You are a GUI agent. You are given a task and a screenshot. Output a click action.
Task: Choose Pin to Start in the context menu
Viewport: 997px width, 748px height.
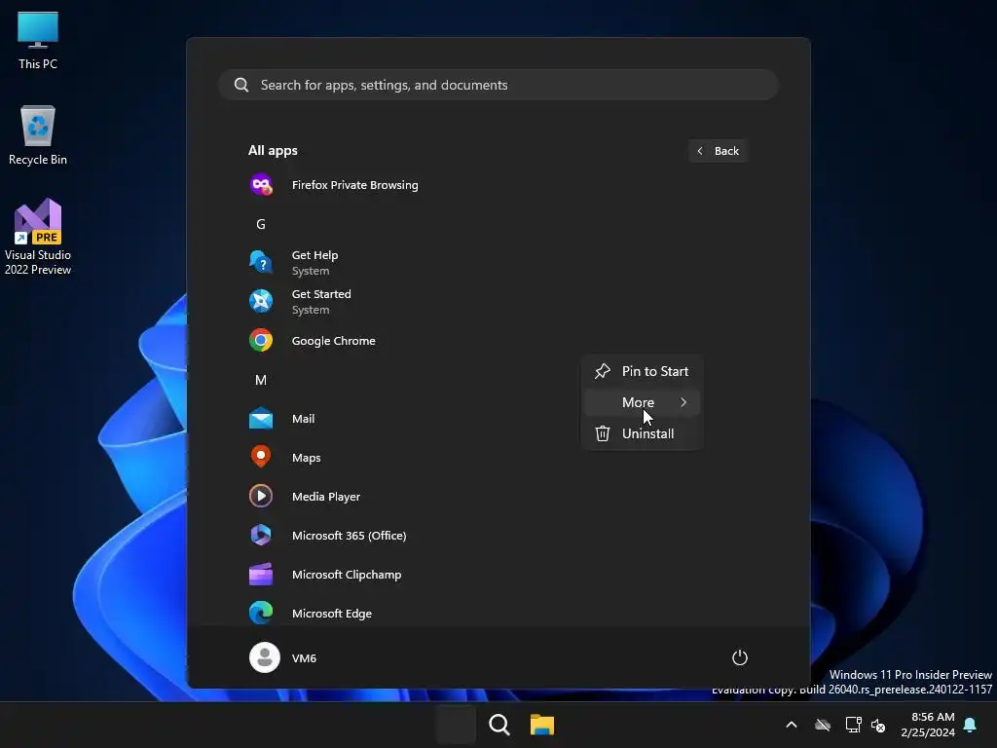tap(642, 371)
